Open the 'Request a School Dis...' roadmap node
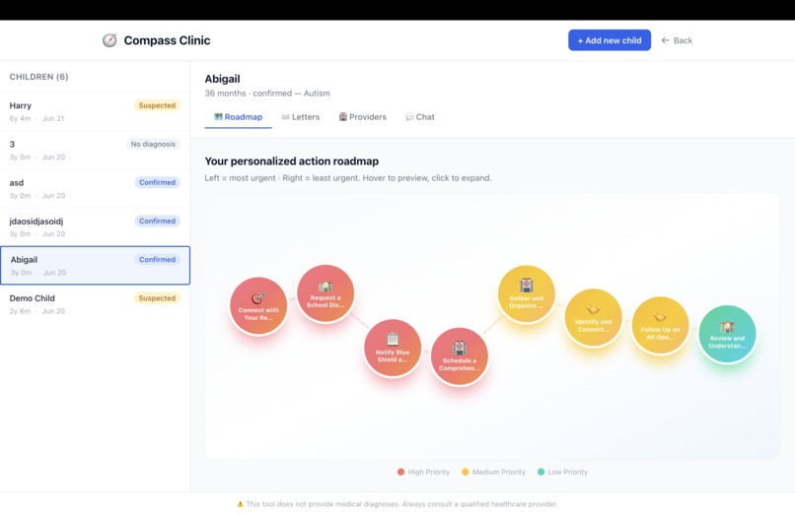Image resolution: width=795 pixels, height=516 pixels. (325, 293)
